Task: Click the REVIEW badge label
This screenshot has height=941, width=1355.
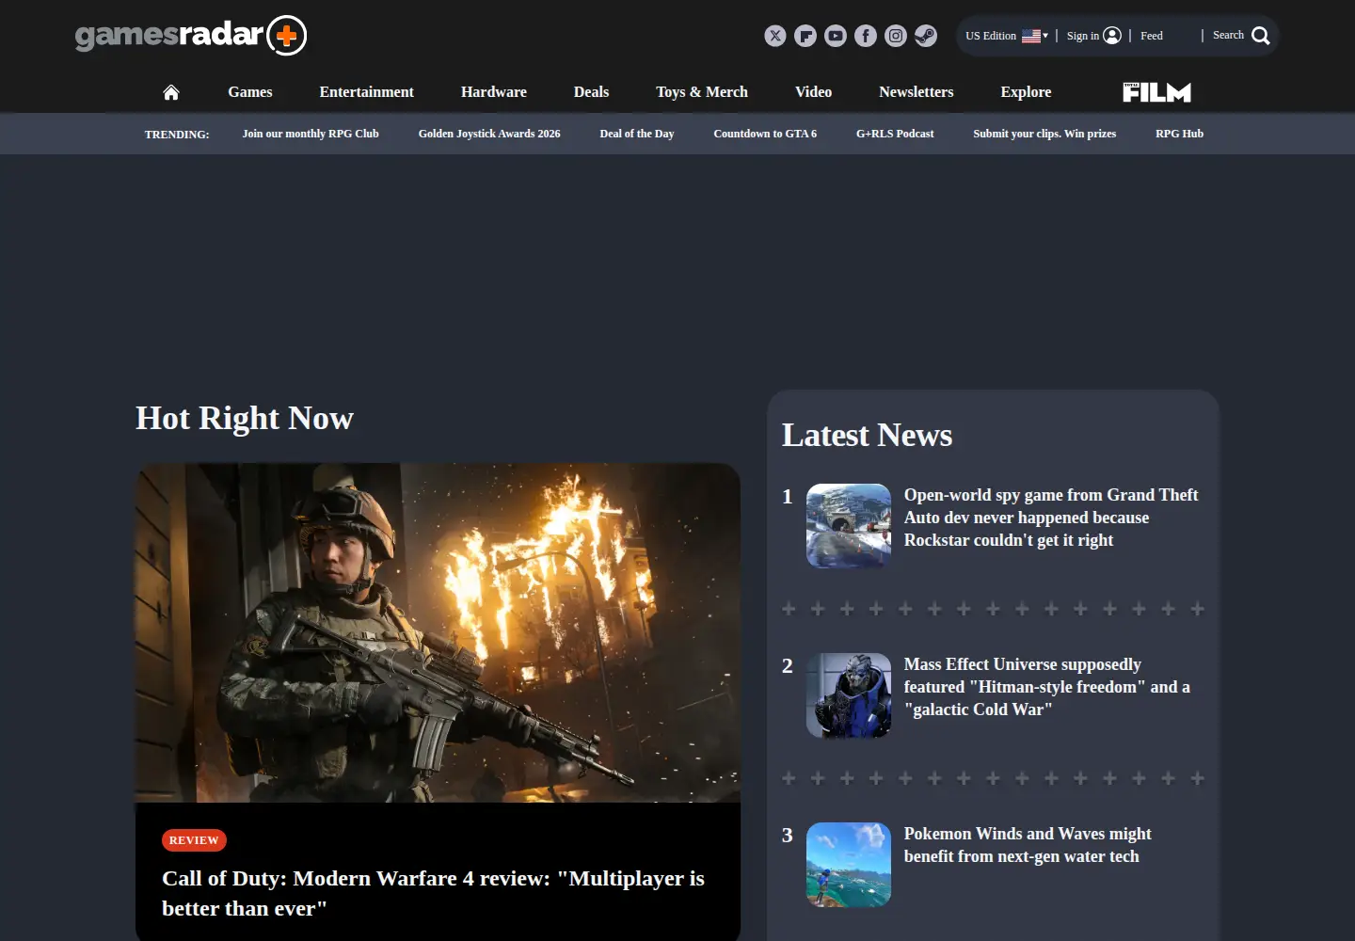Action: pos(194,840)
